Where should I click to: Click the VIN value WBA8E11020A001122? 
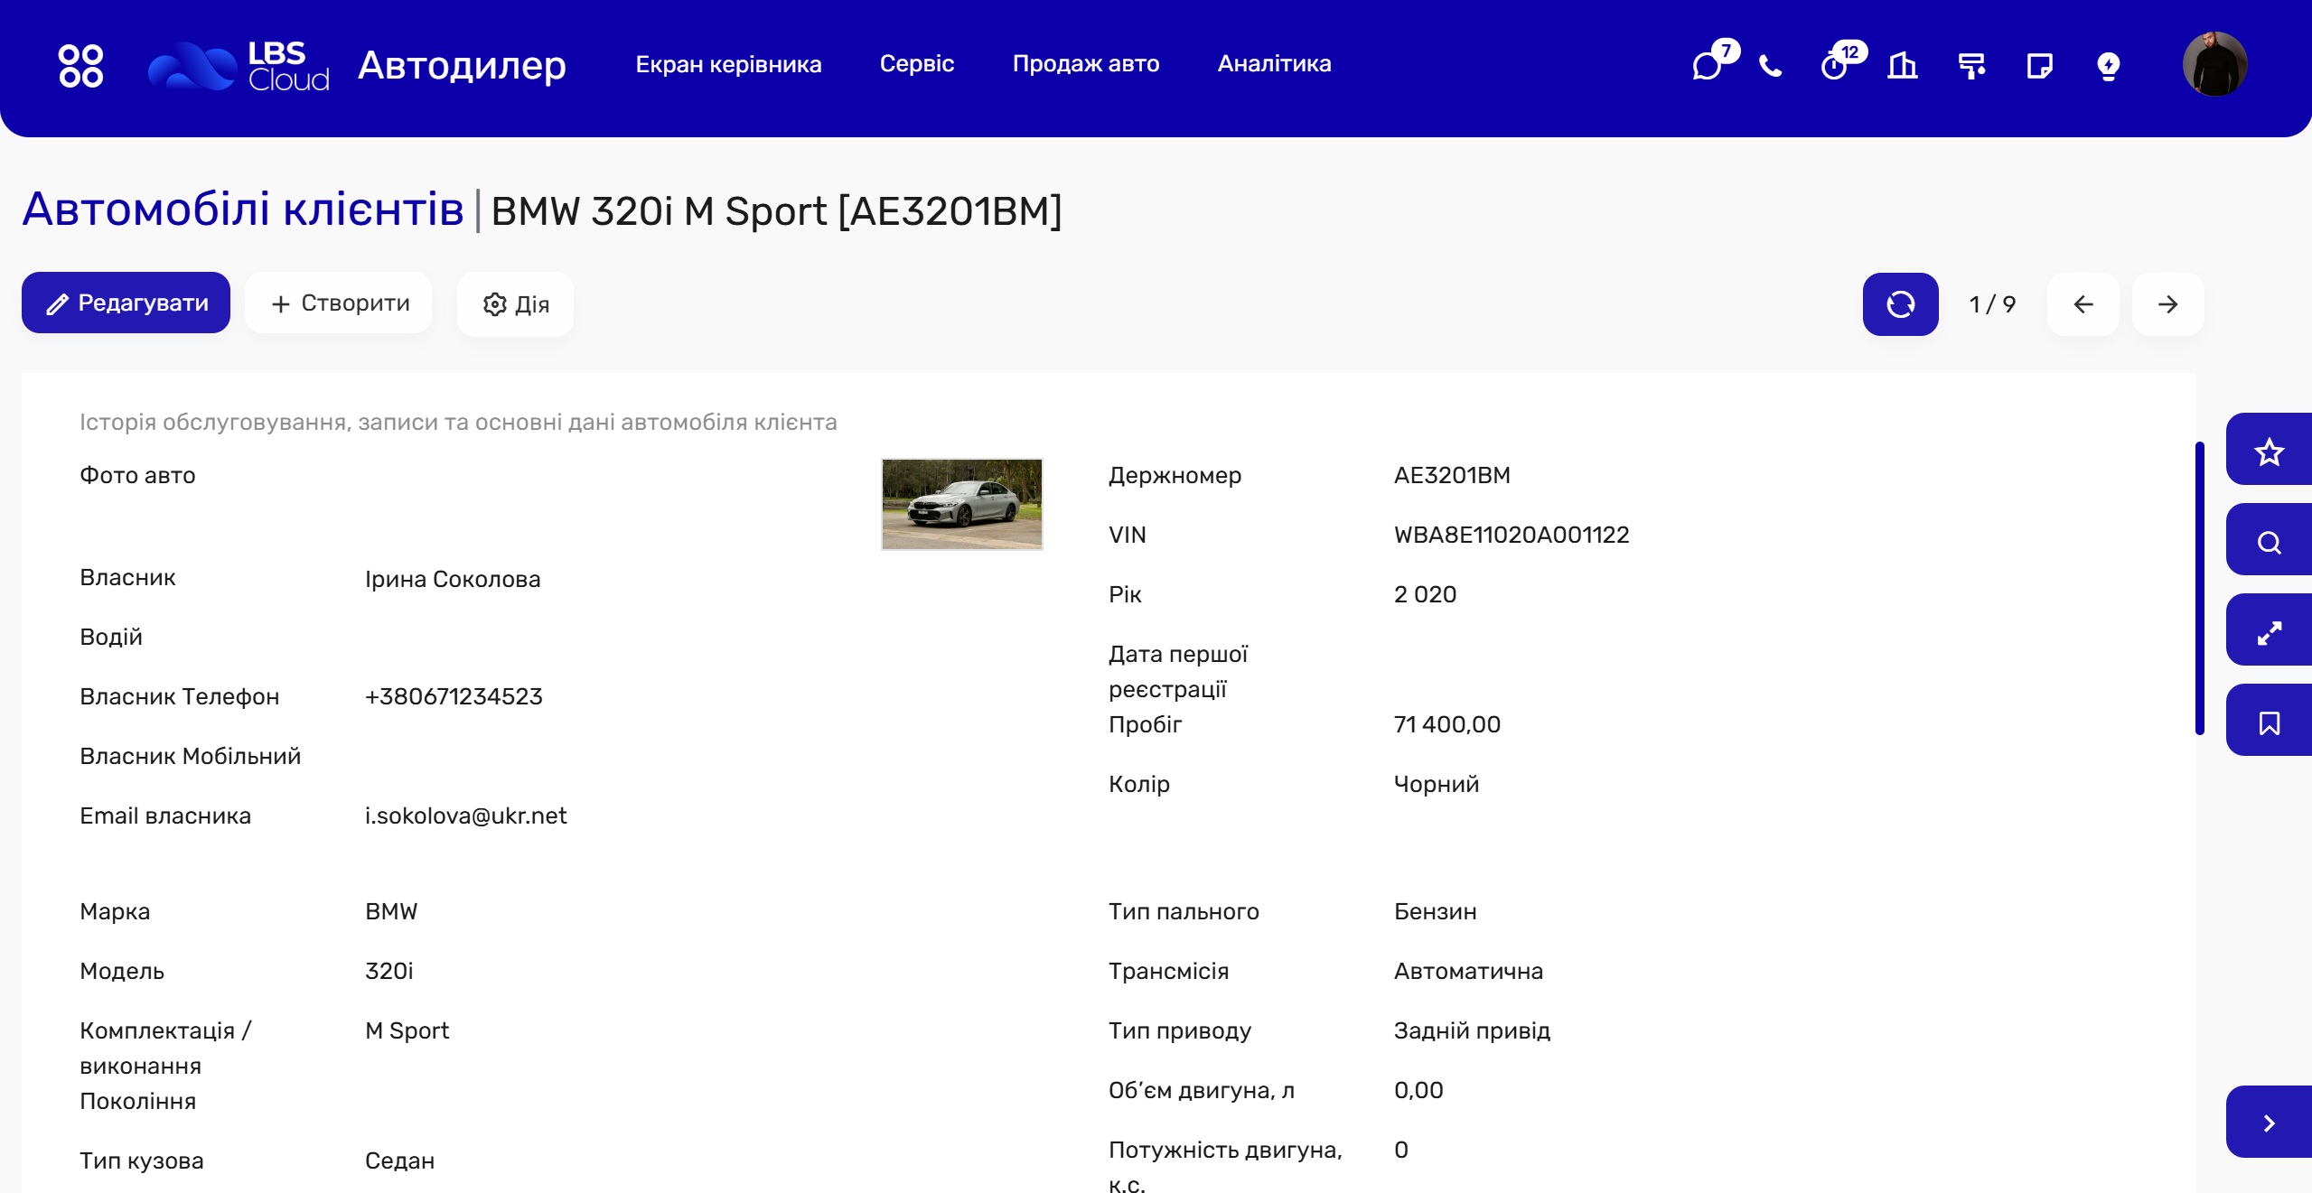pos(1512,535)
